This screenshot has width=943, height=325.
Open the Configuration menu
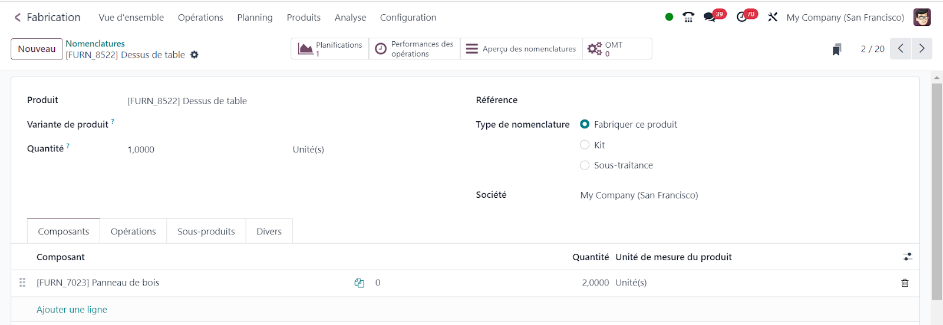click(x=408, y=18)
